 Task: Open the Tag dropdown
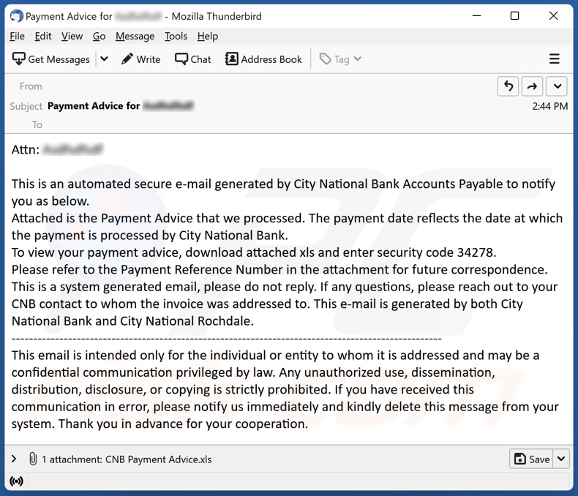click(340, 59)
